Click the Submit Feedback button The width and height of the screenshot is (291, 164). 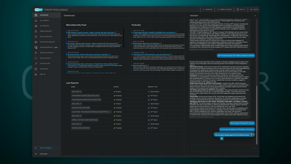(46, 148)
